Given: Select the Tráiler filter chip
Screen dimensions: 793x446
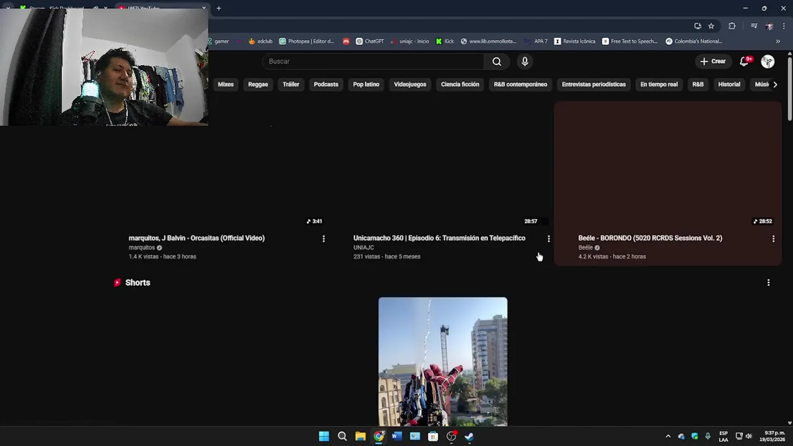Looking at the screenshot, I should tap(291, 84).
